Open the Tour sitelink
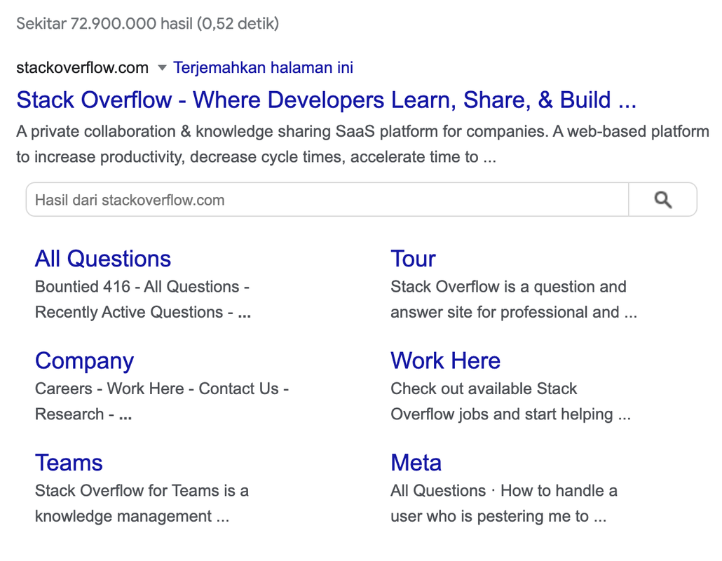This screenshot has width=722, height=561. tap(413, 258)
